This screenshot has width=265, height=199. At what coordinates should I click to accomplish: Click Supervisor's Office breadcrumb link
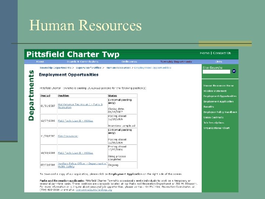coord(89,68)
